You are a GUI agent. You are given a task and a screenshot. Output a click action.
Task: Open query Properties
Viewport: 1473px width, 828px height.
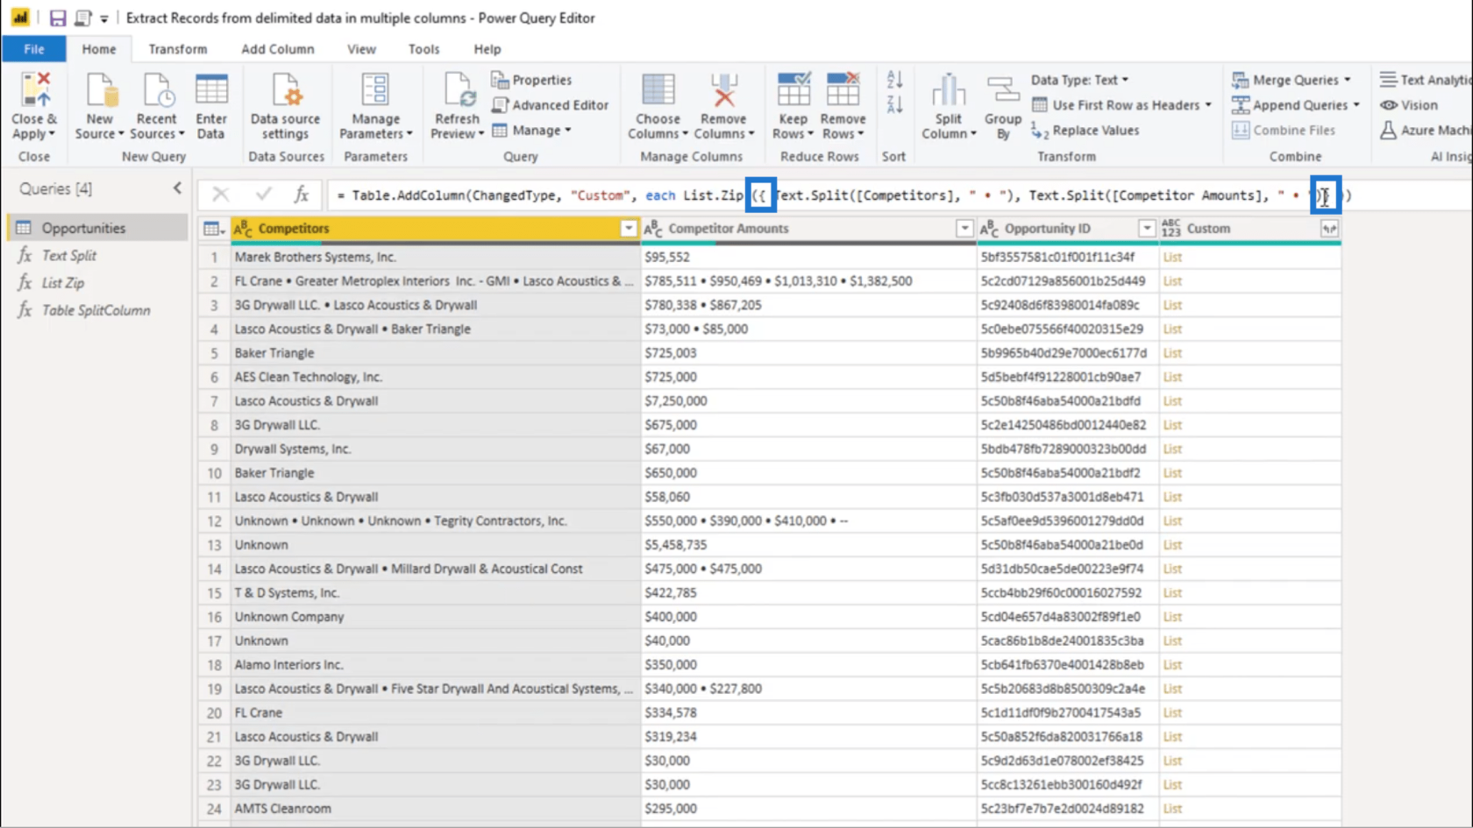pyautogui.click(x=531, y=80)
